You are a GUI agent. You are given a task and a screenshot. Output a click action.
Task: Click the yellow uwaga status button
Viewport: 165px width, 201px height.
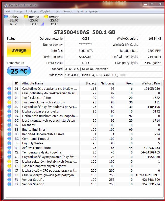(x=19, y=50)
